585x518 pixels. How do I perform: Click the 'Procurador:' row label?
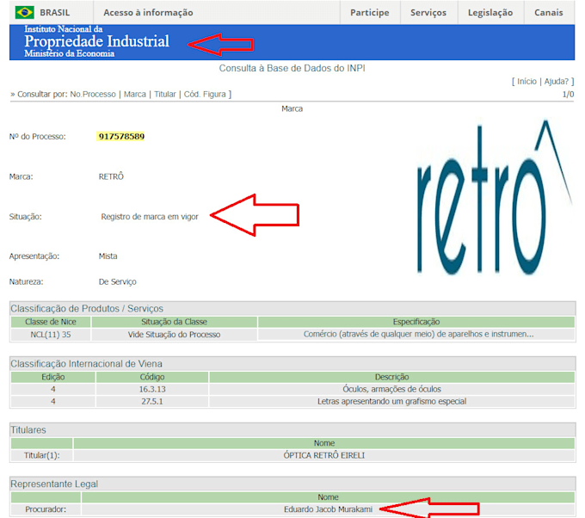(x=46, y=509)
